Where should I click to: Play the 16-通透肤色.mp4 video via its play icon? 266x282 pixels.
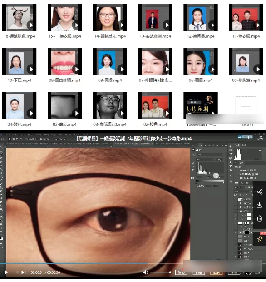31,25
